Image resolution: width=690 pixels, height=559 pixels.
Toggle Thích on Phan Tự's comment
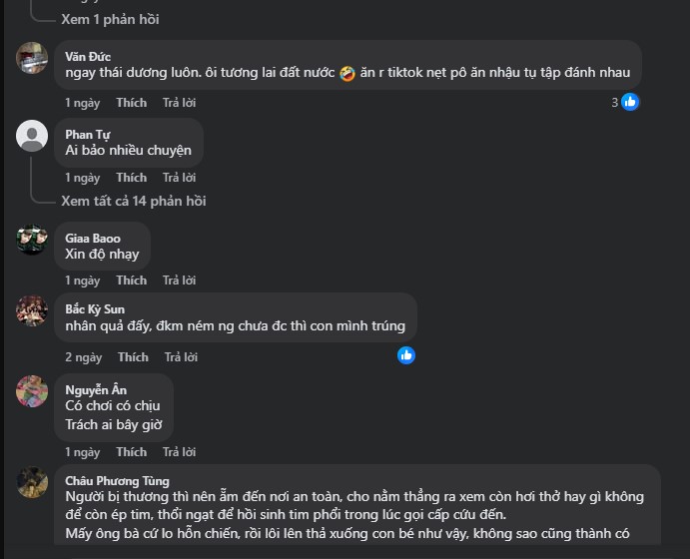pos(131,178)
